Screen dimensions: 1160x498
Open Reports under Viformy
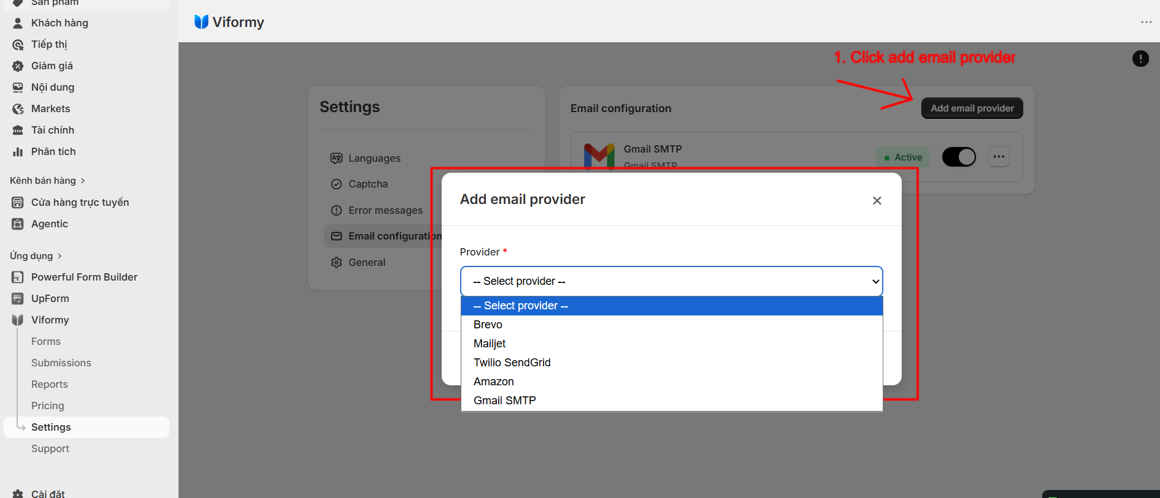tap(50, 384)
